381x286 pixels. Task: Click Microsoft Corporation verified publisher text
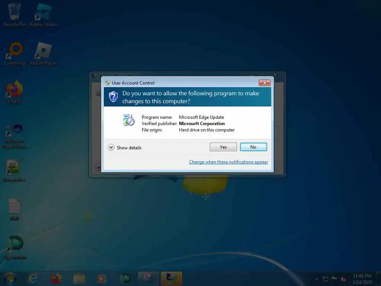(x=202, y=124)
